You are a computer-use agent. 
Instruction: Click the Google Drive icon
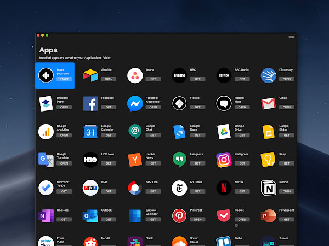(224, 132)
